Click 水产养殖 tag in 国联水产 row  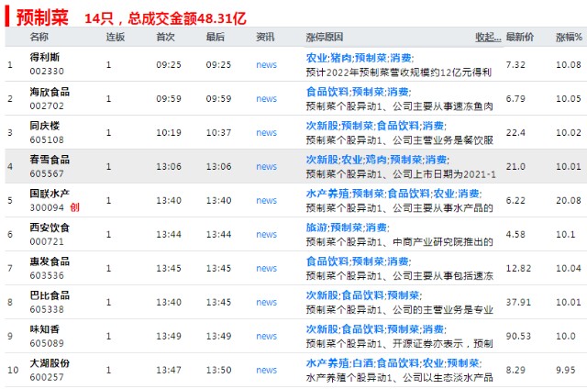tap(327, 194)
